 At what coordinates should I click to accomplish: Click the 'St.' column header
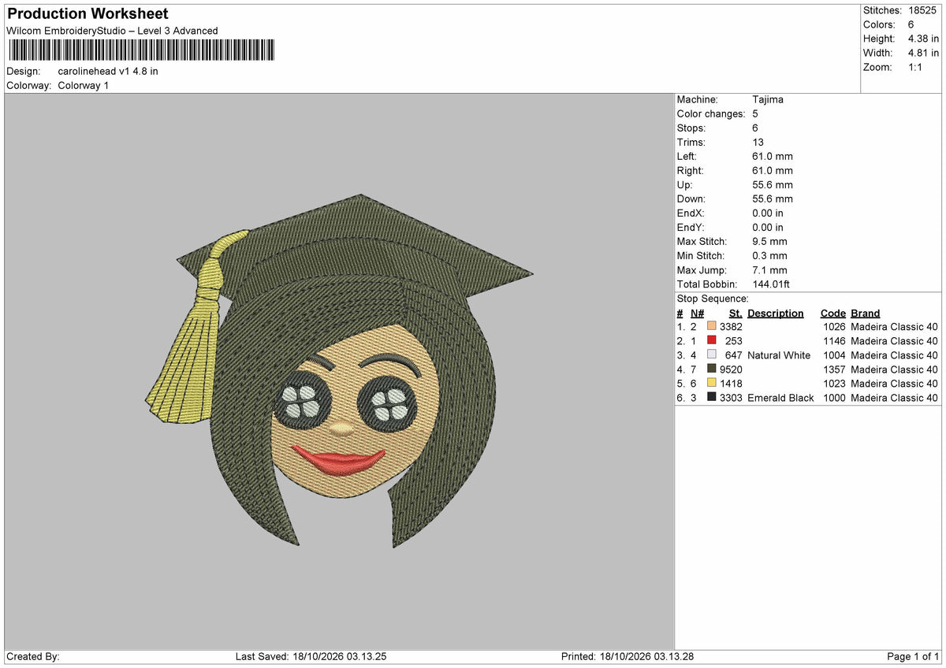pyautogui.click(x=736, y=314)
